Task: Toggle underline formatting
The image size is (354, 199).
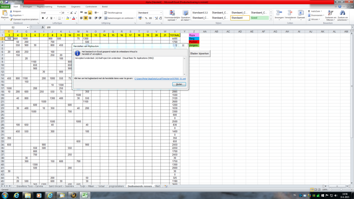Action: coord(51,18)
